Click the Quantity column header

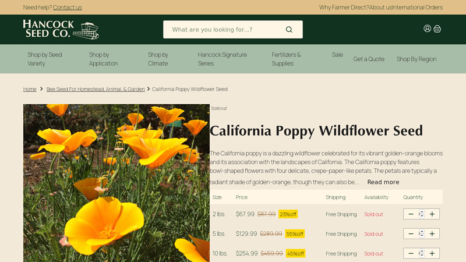tap(413, 197)
